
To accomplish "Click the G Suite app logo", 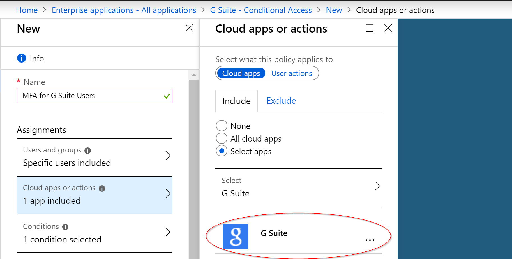I will (235, 236).
